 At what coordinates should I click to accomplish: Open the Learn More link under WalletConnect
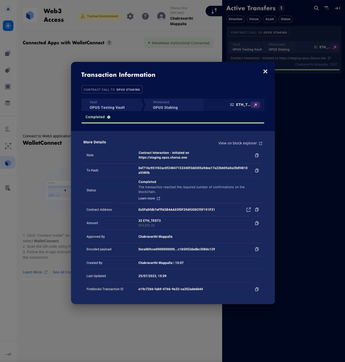(x=35, y=272)
